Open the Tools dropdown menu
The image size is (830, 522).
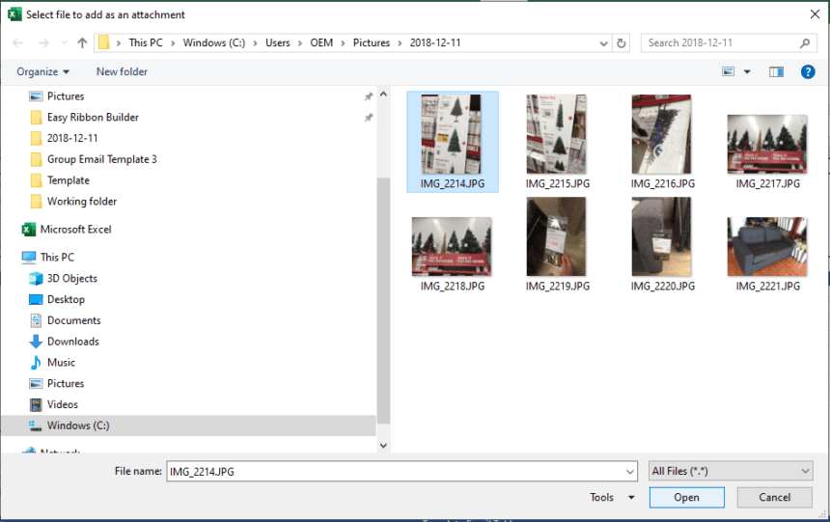pos(612,498)
